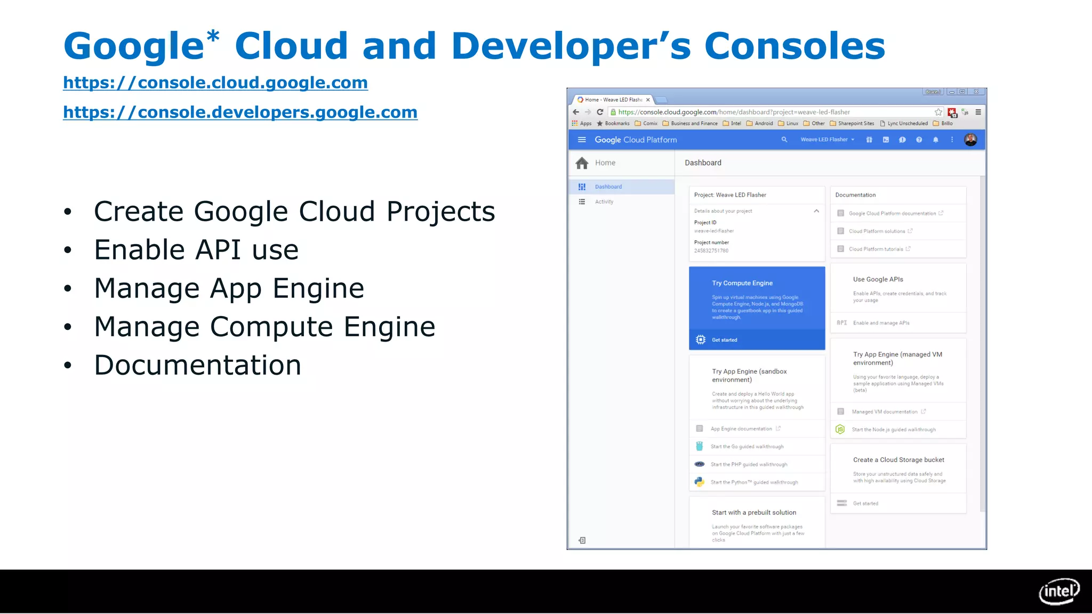
Task: Collapse the sidebar using the bottom-left icon
Action: [x=582, y=540]
